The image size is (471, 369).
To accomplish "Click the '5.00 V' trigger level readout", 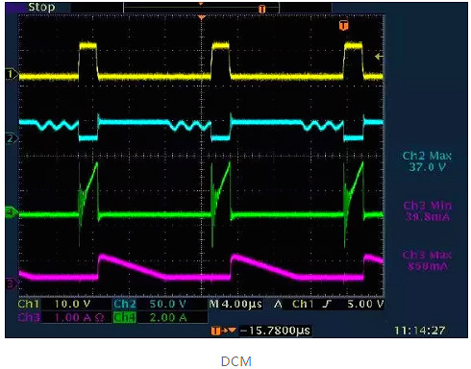I will point(365,304).
